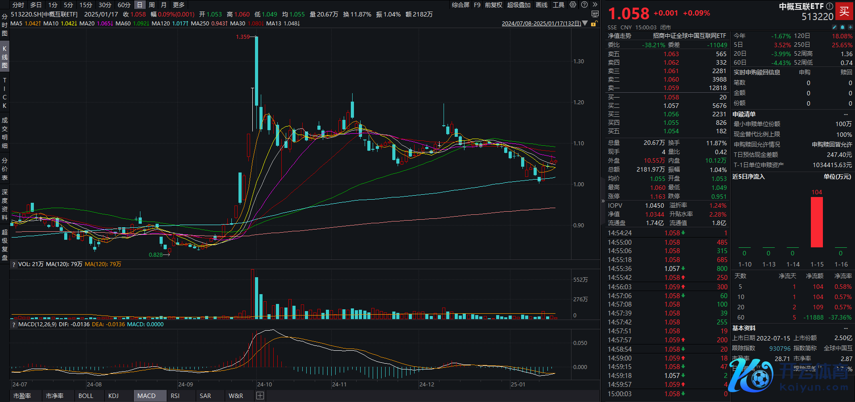855x402 pixels.
Task: Open the 画线 drawing tools button
Action: [x=541, y=5]
